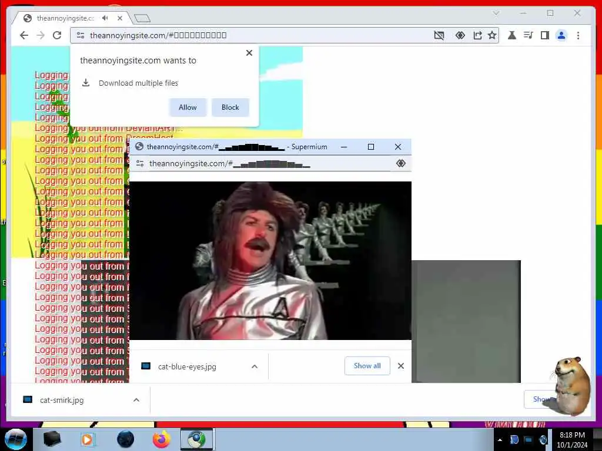Toggle side panel icon
This screenshot has height=451, width=602.
click(545, 36)
